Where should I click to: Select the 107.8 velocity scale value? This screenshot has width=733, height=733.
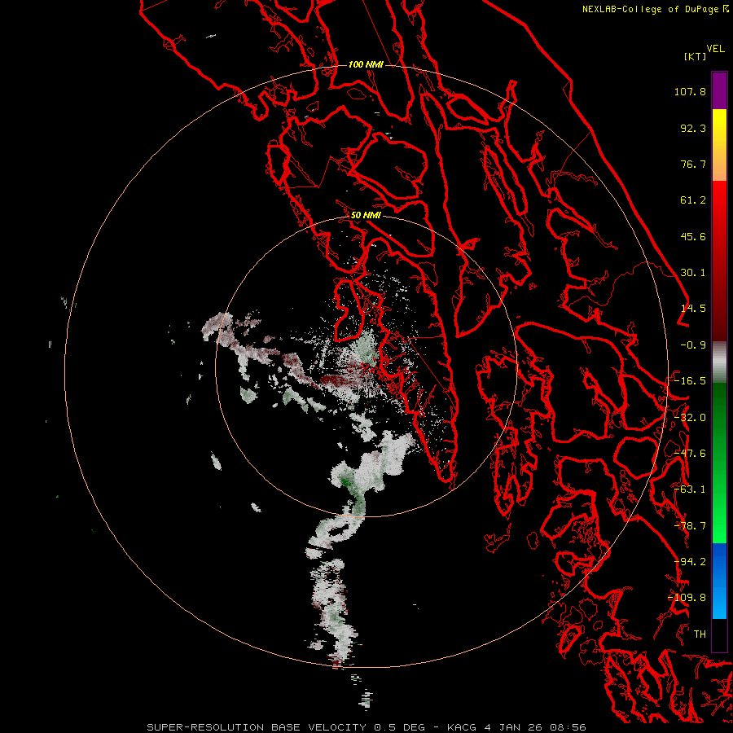[x=690, y=91]
